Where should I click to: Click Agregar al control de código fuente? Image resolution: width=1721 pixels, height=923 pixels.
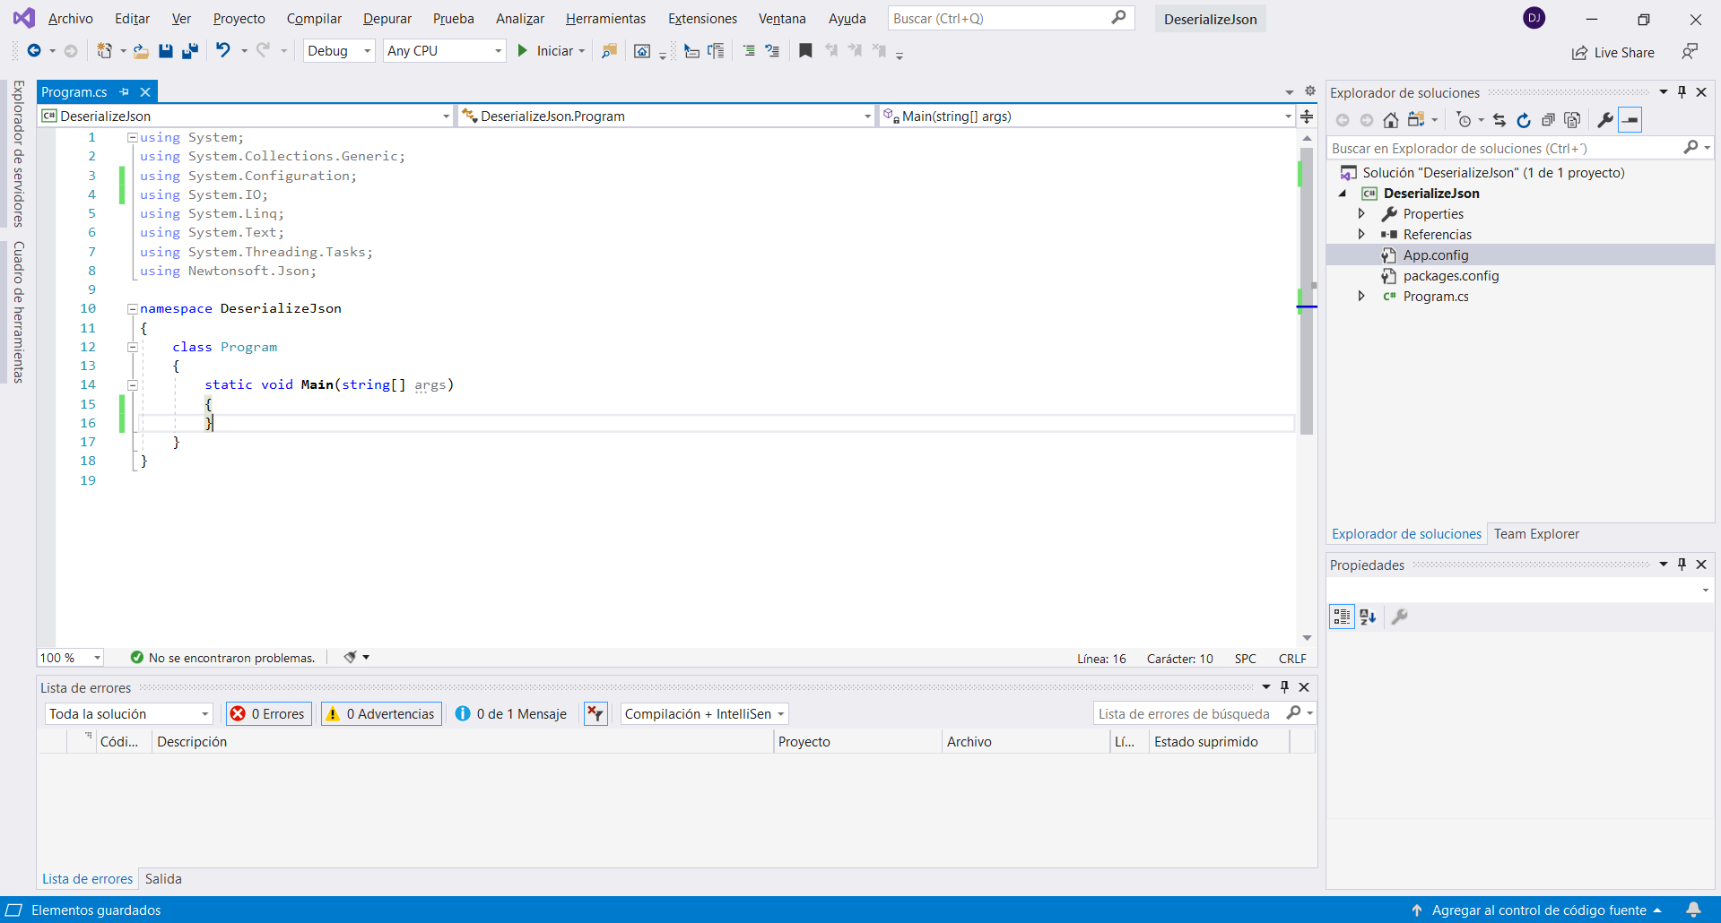(1538, 910)
